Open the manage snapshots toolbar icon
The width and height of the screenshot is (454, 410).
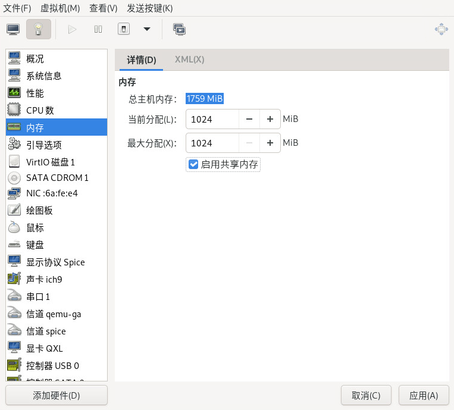[179, 29]
